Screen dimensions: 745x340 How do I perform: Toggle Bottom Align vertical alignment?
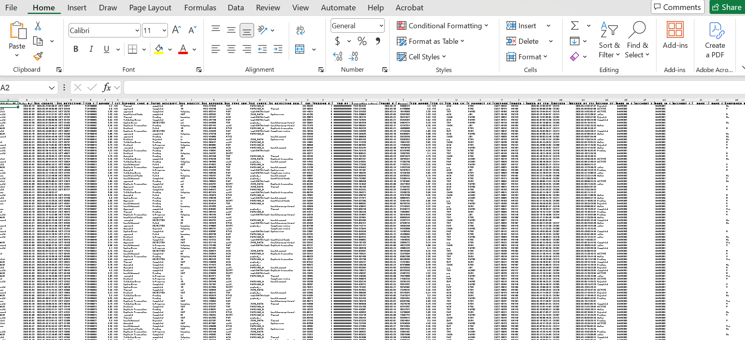(247, 30)
